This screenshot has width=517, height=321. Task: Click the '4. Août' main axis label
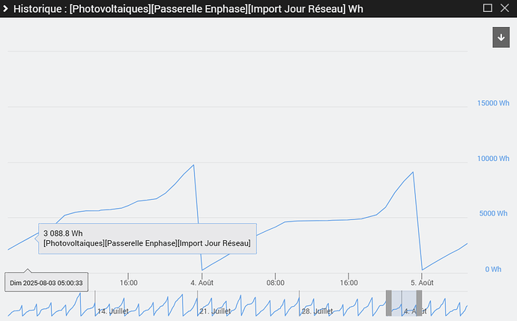tap(202, 283)
